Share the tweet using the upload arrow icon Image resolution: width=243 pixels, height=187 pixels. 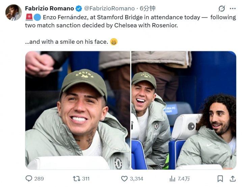(233, 179)
